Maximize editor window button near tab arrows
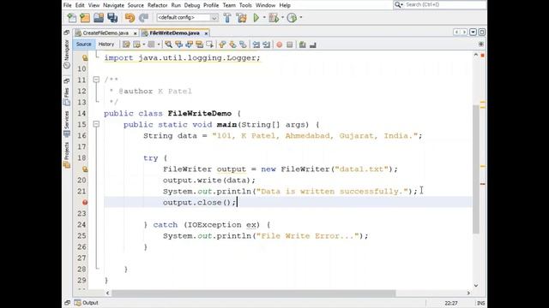 point(482,33)
